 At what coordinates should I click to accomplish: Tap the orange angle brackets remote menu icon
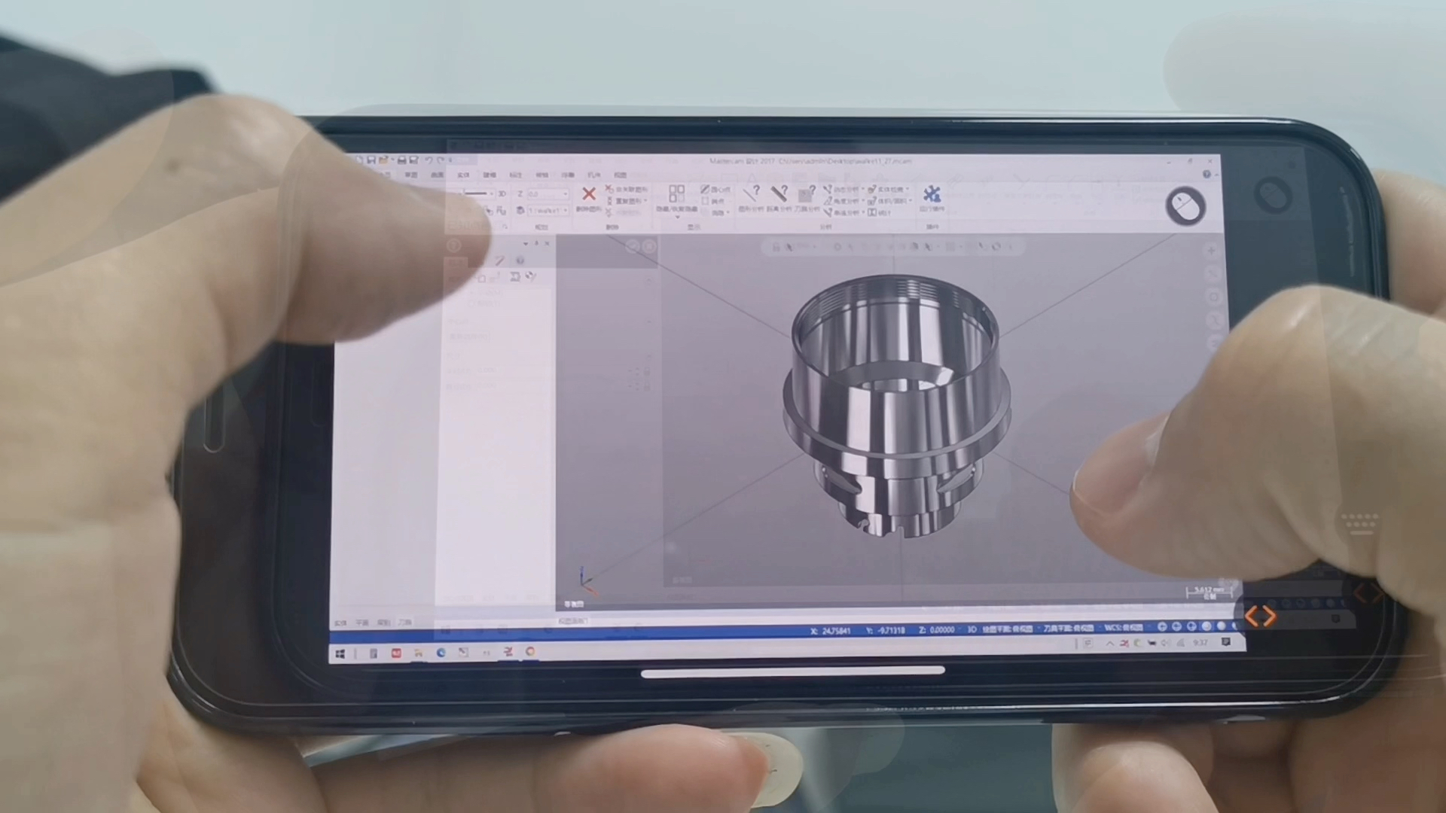tap(1260, 617)
